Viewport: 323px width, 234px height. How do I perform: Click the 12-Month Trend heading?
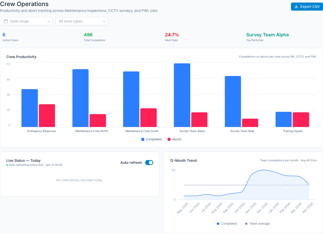(x=183, y=161)
